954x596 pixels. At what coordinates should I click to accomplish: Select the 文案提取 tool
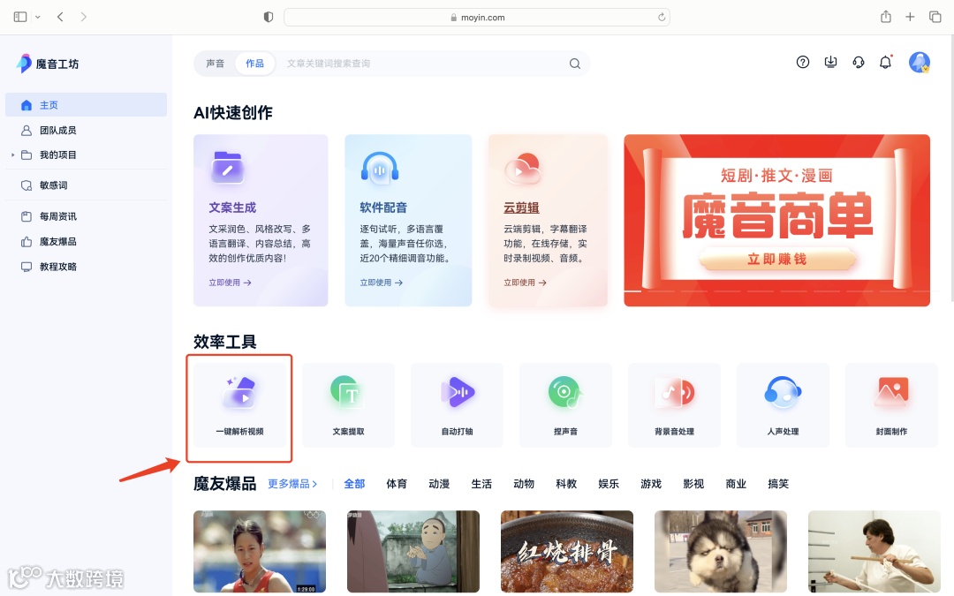tap(348, 404)
